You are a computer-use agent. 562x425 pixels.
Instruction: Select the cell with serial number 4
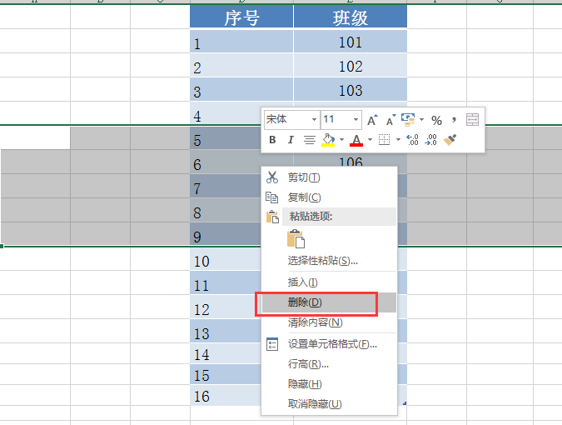(226, 113)
